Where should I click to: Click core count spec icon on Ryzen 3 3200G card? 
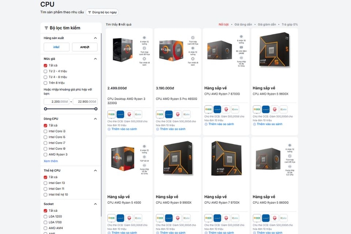(x=144, y=38)
